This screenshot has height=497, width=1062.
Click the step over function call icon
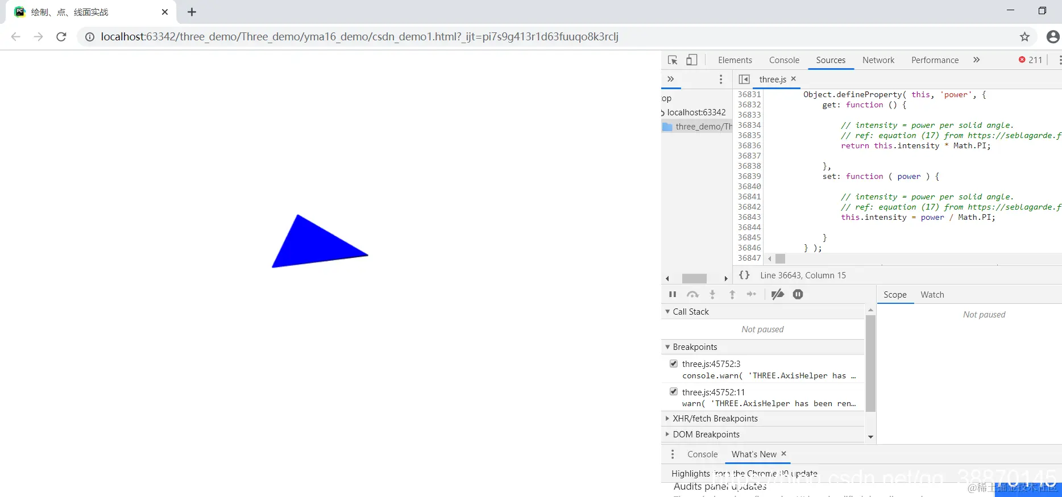point(692,294)
